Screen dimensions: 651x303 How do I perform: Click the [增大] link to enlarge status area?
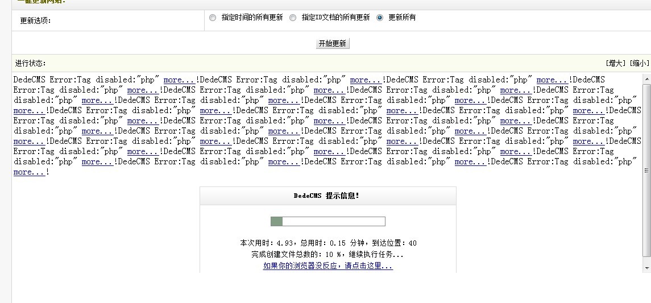pos(616,63)
